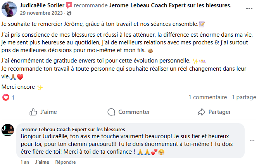Click the Partager arrow icon
This screenshot has height=166, width=259.
[x=201, y=112]
